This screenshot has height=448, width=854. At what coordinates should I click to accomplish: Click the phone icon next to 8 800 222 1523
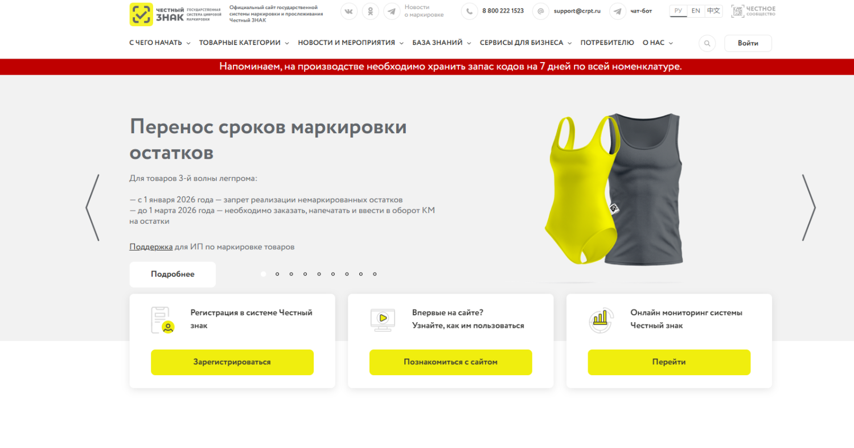(x=470, y=11)
